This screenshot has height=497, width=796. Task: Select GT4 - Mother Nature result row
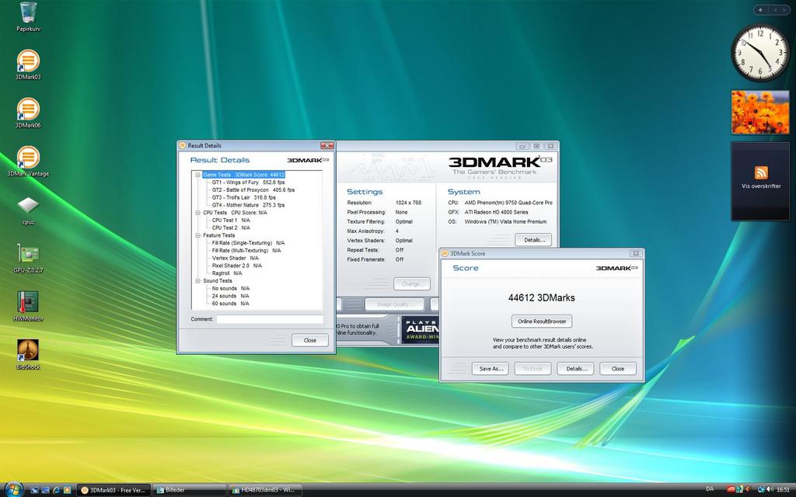(248, 205)
